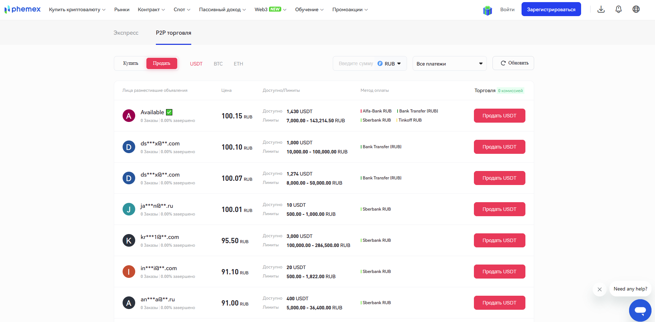Open the Все платежи payment filter
Viewport: 655px width, 322px height.
[x=450, y=63]
